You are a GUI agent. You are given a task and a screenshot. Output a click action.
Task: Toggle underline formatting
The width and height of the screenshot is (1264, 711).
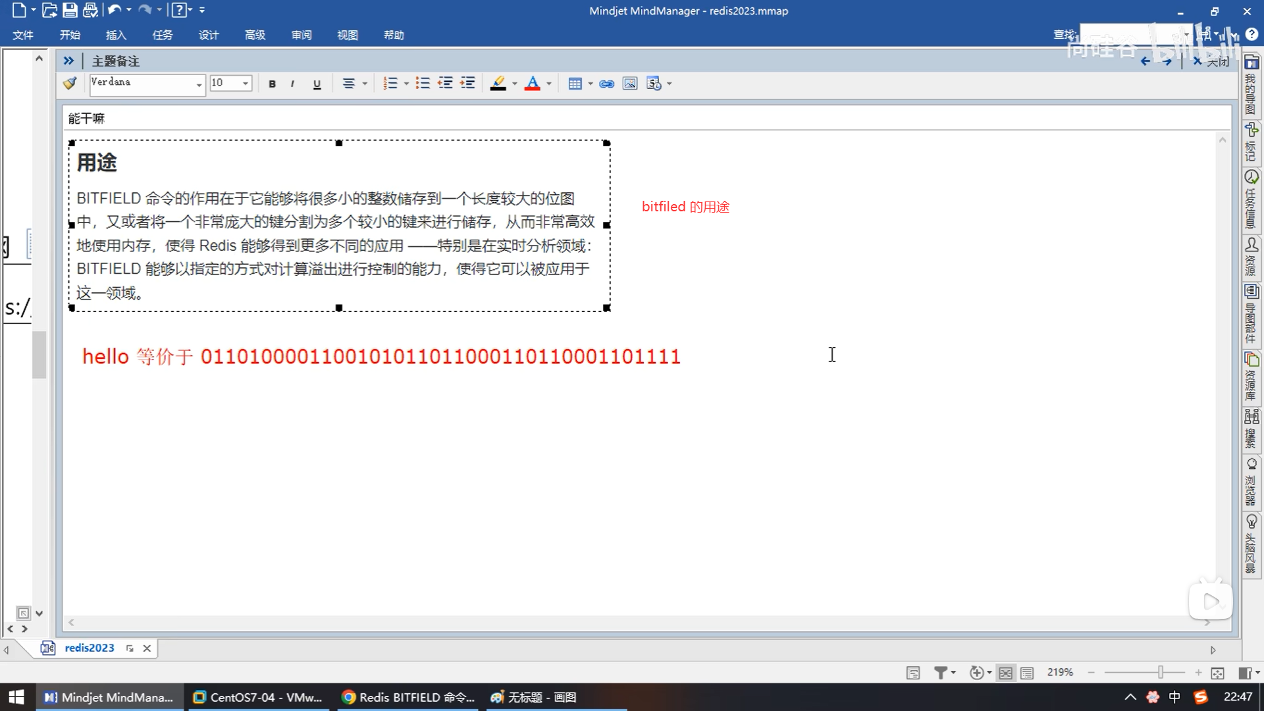click(x=317, y=84)
